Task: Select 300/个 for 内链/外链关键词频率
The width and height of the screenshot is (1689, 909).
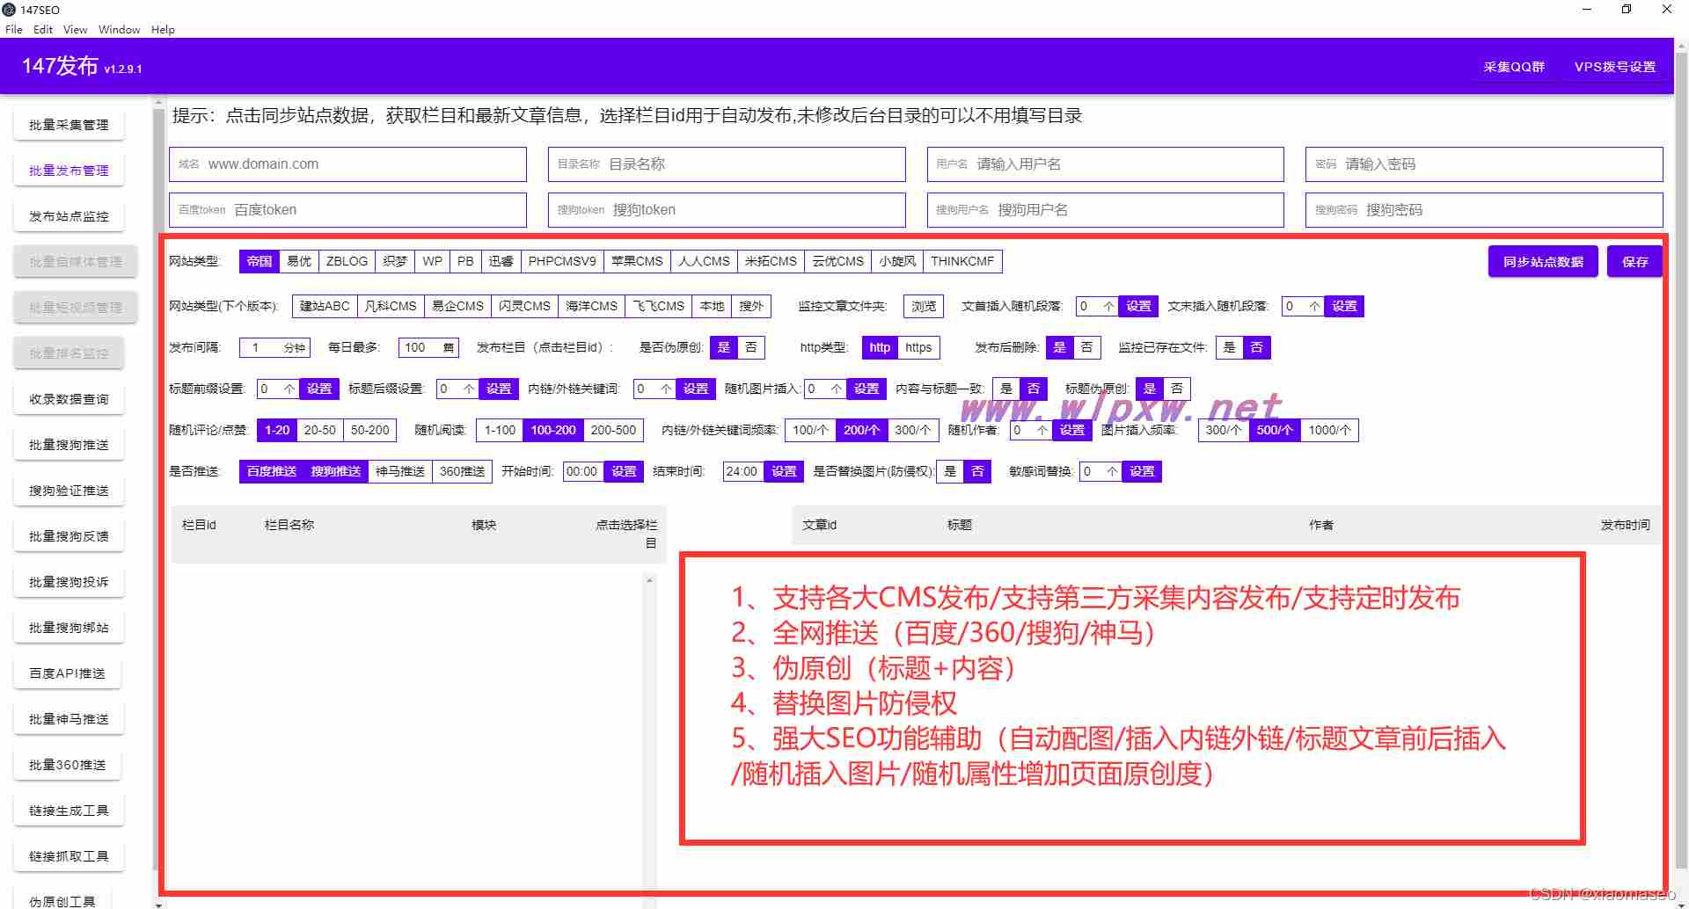Action: [912, 430]
